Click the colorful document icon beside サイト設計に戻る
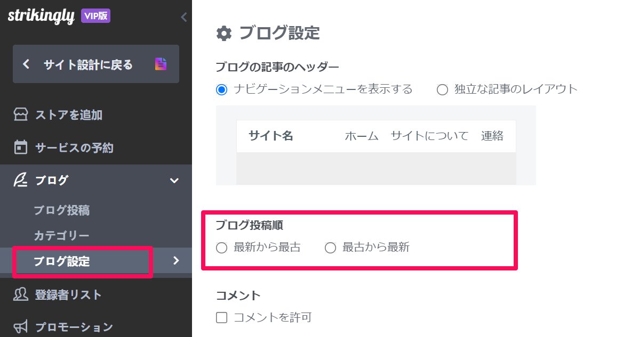623x337 pixels. [161, 64]
